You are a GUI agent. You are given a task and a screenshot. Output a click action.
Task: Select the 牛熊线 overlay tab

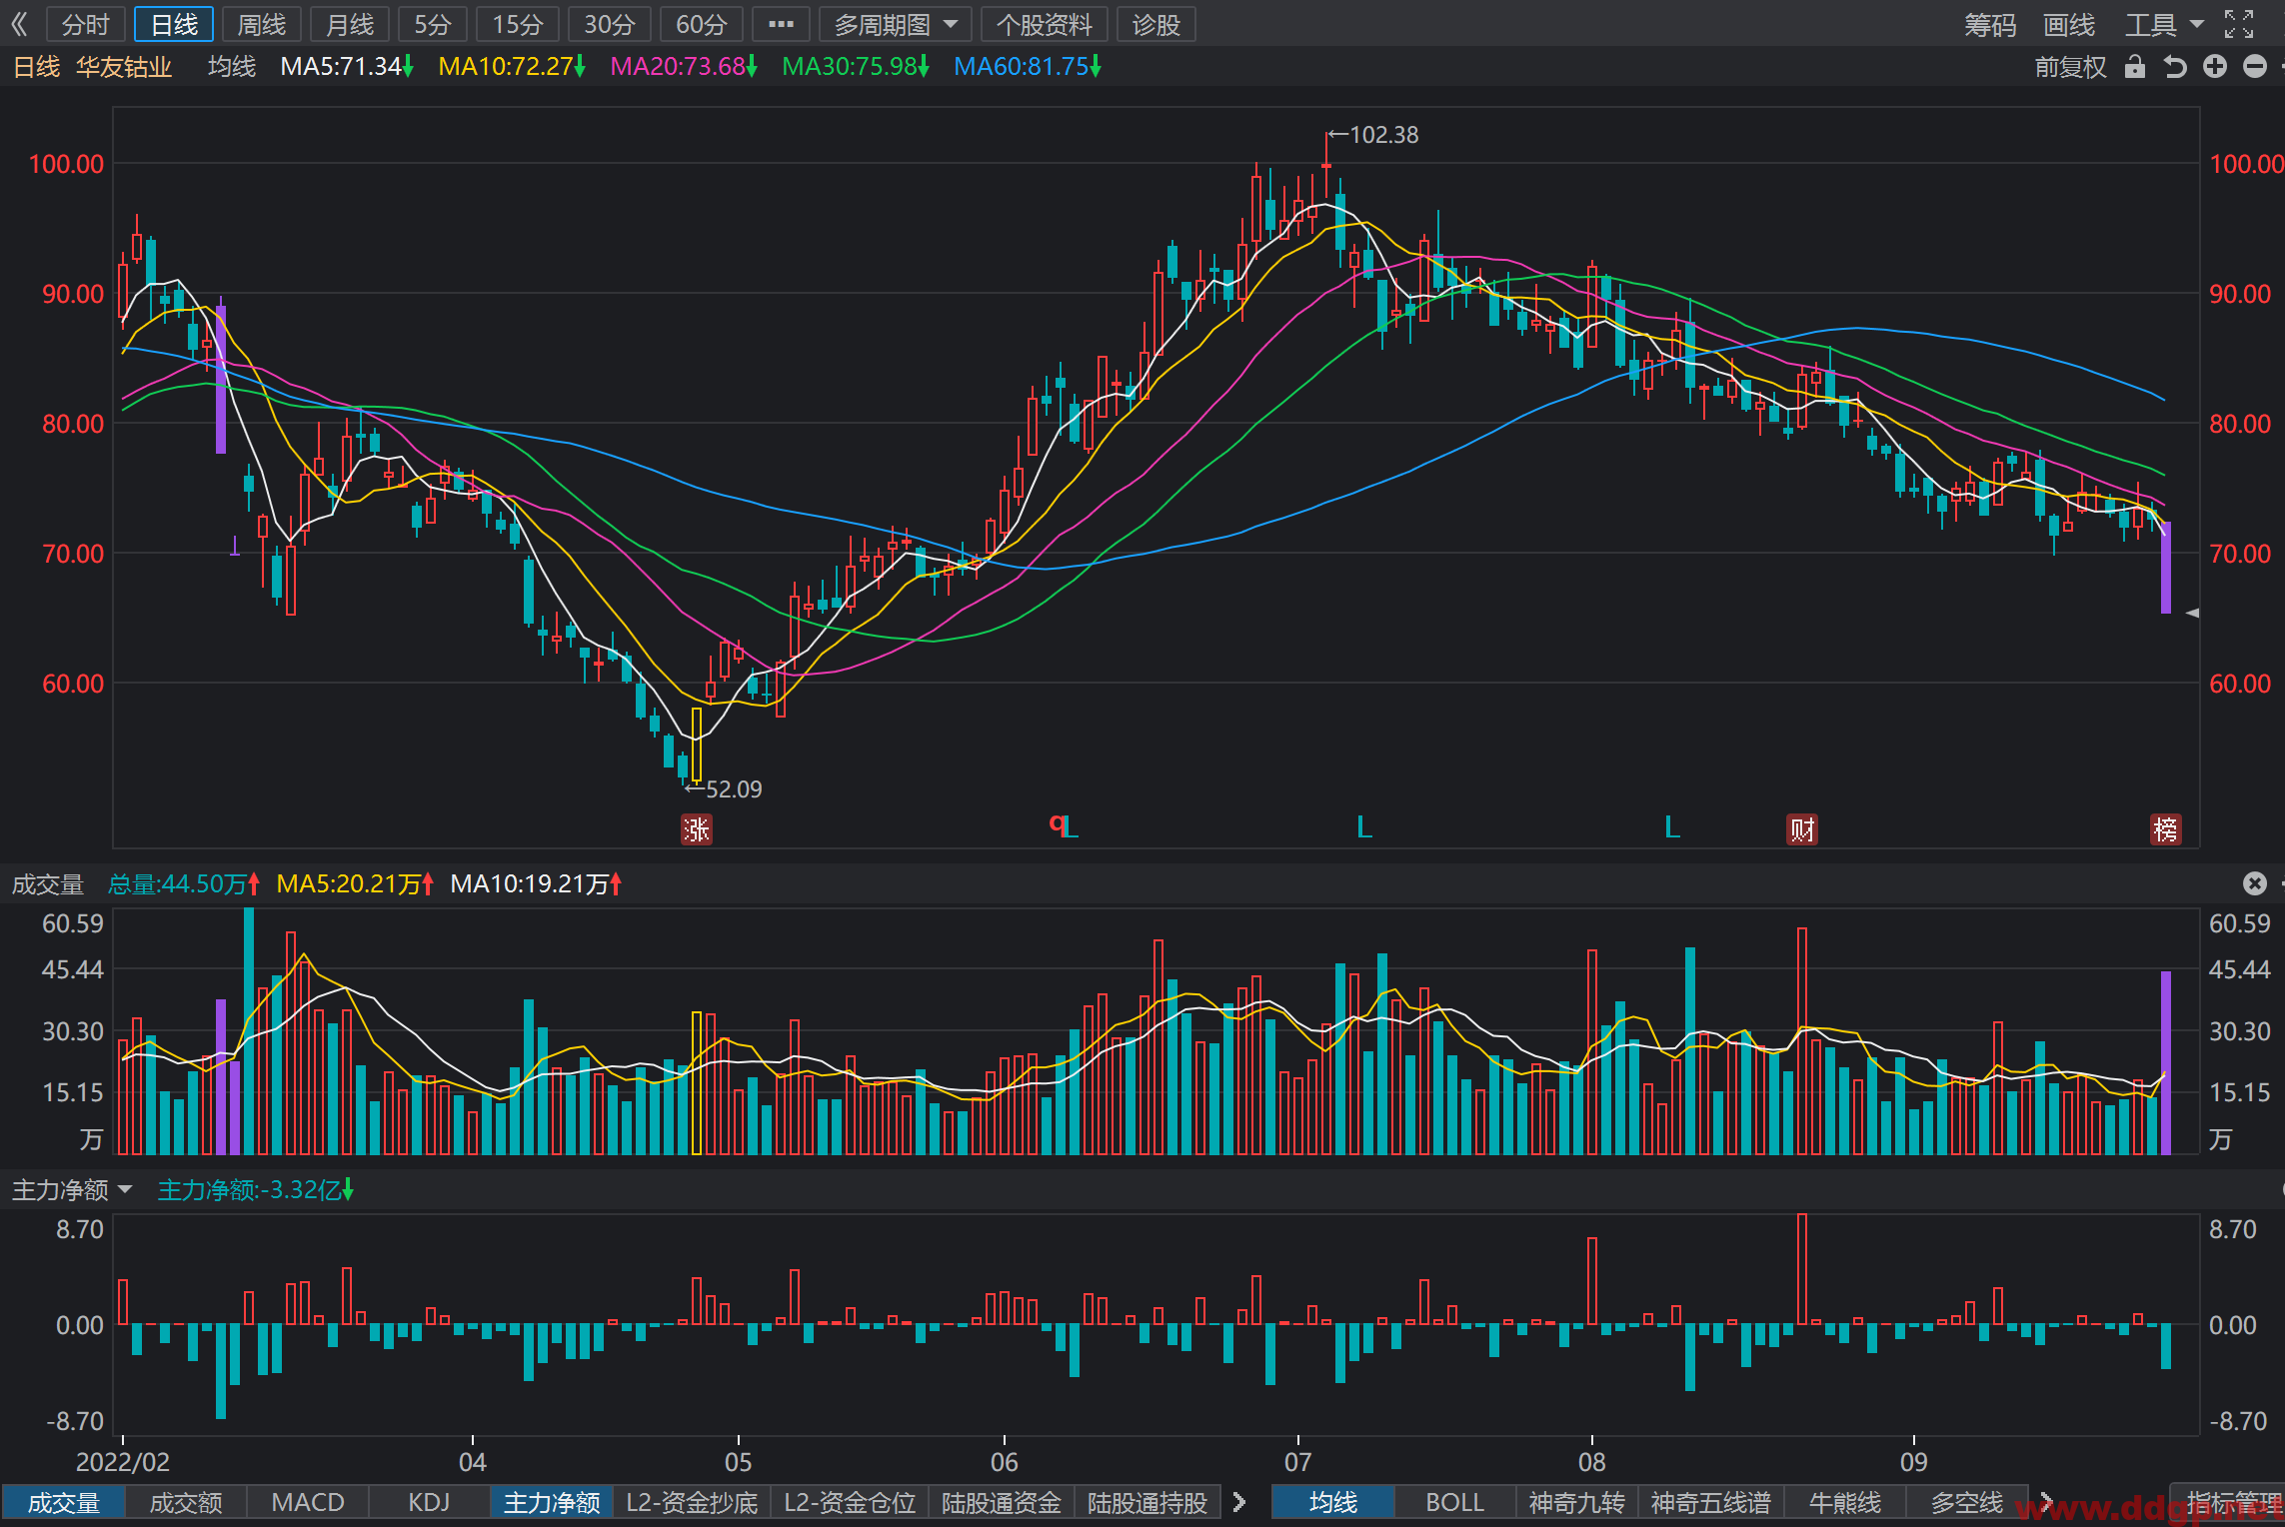1845,1503
